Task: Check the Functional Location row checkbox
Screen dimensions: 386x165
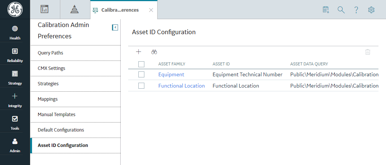Action: click(x=141, y=86)
